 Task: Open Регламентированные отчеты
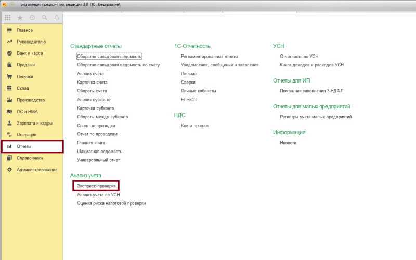[210, 57]
